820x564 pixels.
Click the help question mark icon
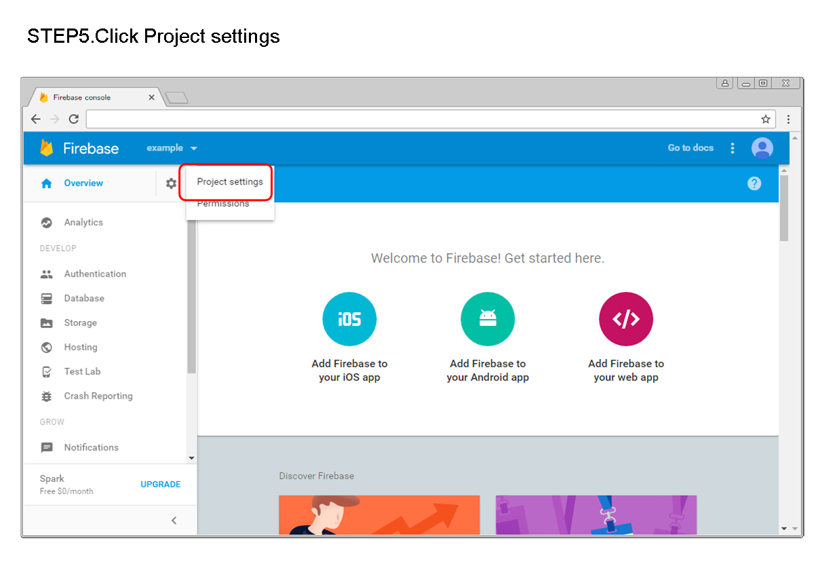coord(754,183)
